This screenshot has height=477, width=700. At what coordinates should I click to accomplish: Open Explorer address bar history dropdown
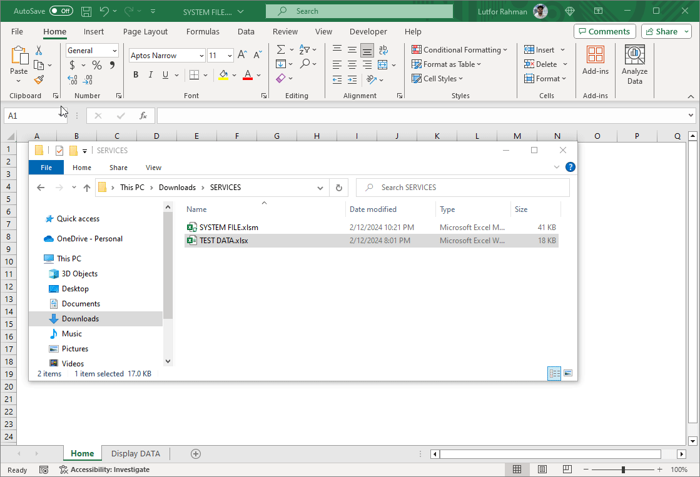pos(320,188)
